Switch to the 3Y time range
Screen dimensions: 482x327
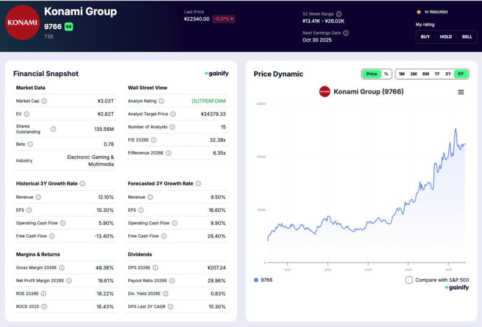(448, 74)
